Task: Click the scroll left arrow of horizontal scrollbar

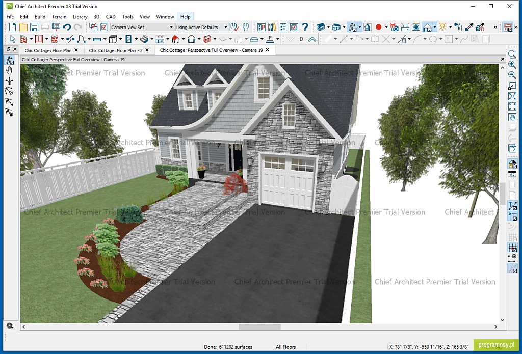Action: coord(23,326)
